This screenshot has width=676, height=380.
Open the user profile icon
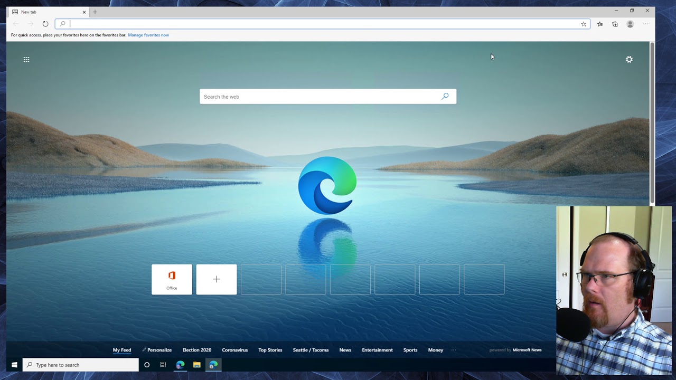coord(630,24)
